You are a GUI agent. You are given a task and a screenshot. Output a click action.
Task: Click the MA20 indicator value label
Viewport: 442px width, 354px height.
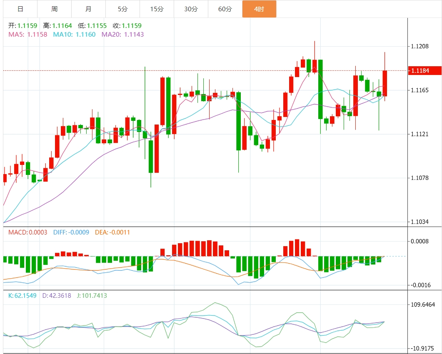(x=122, y=35)
